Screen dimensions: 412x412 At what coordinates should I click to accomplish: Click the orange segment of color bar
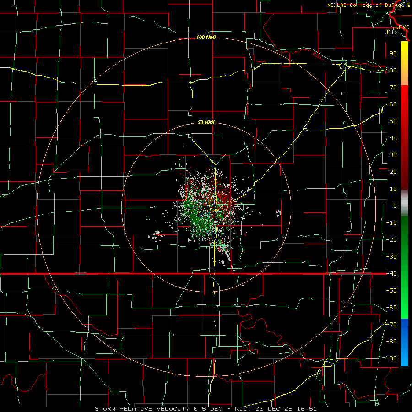(404, 76)
